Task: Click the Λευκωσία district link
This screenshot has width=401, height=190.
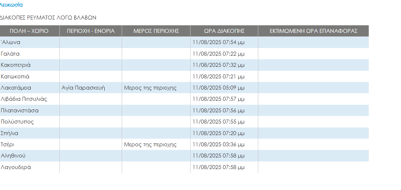Action: [x=11, y=5]
